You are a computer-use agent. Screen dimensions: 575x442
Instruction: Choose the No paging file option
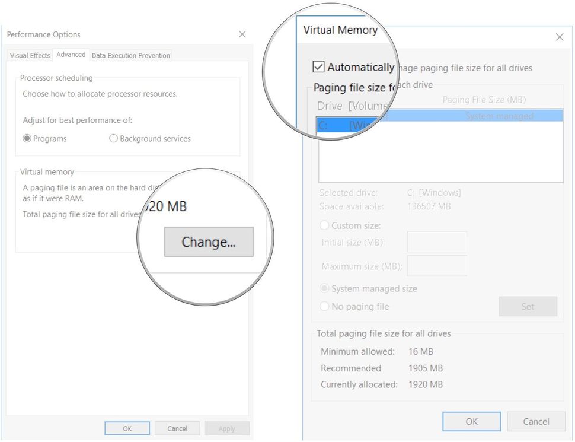[x=325, y=306]
